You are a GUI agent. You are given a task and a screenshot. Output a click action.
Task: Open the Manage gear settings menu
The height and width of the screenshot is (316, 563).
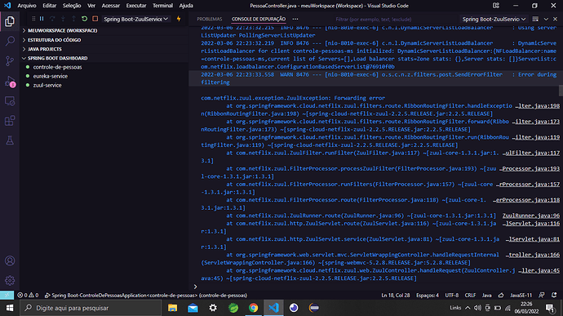(10, 280)
